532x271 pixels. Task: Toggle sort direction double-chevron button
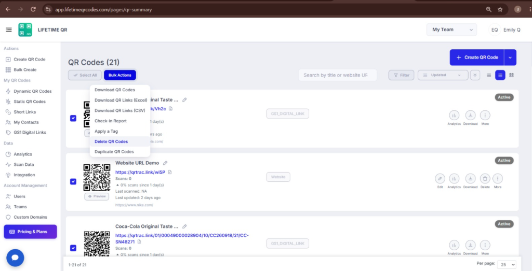[475, 75]
